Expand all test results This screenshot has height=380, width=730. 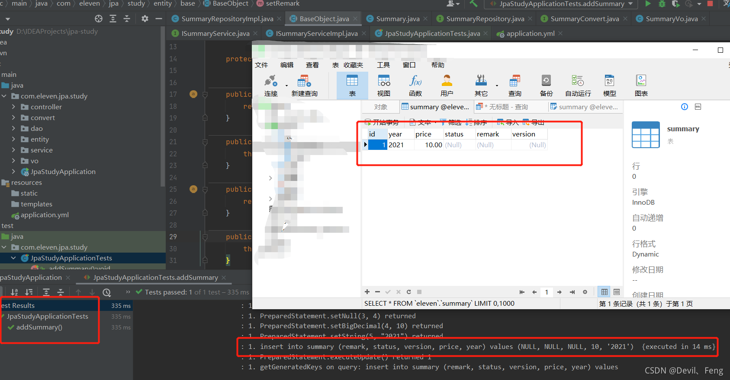coord(46,292)
